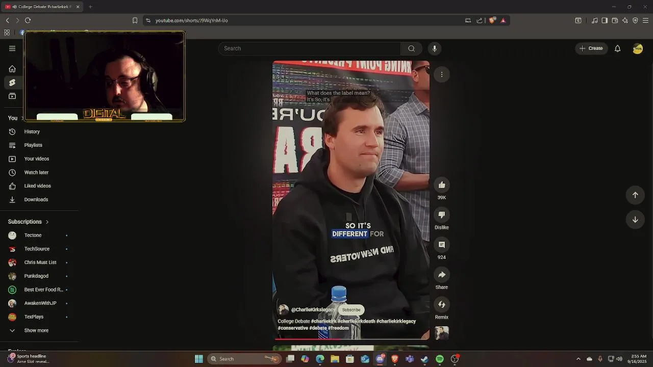Open Liked videos in the sidebar
The image size is (653, 367).
39,186
